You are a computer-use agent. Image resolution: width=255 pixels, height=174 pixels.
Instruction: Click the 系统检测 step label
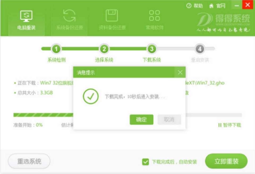(56, 60)
